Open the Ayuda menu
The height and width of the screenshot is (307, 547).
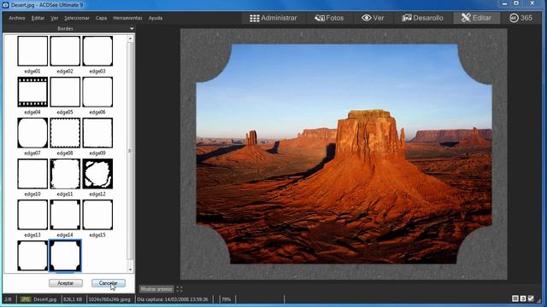(156, 18)
